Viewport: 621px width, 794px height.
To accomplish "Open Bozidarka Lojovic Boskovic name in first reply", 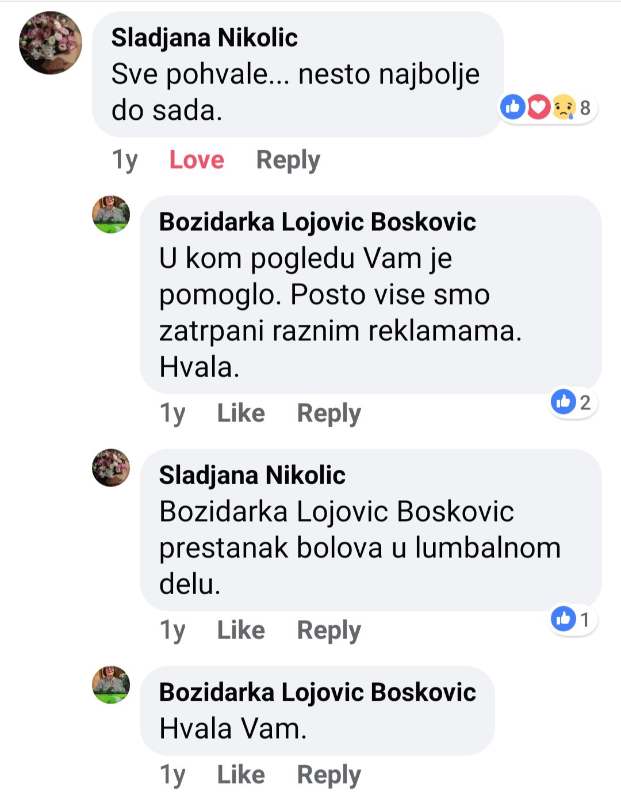I will (x=317, y=222).
